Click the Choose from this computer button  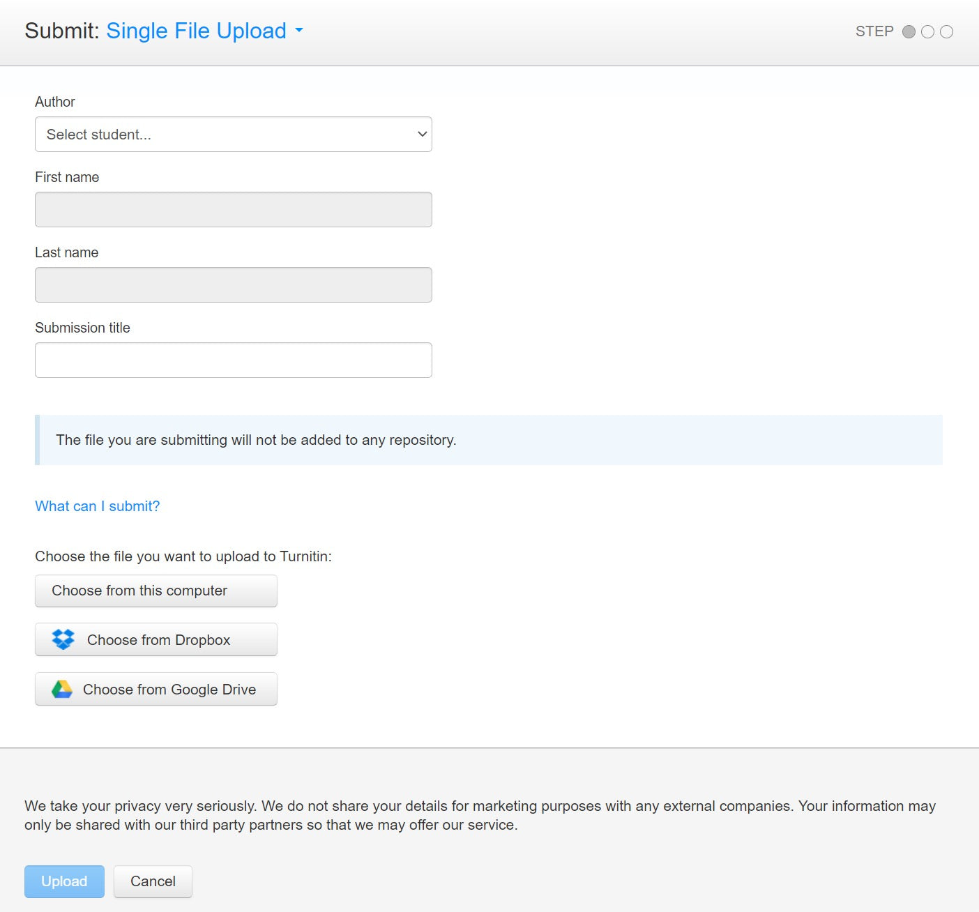156,591
